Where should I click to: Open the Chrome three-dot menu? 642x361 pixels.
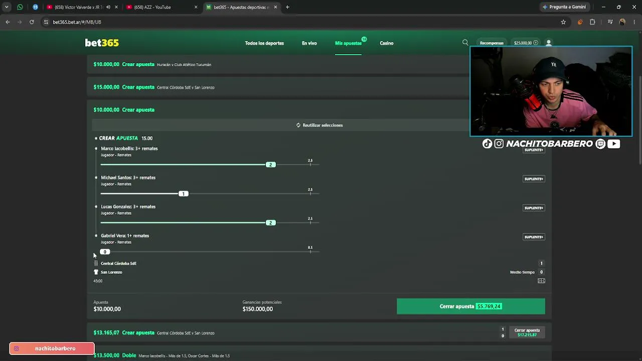(634, 22)
